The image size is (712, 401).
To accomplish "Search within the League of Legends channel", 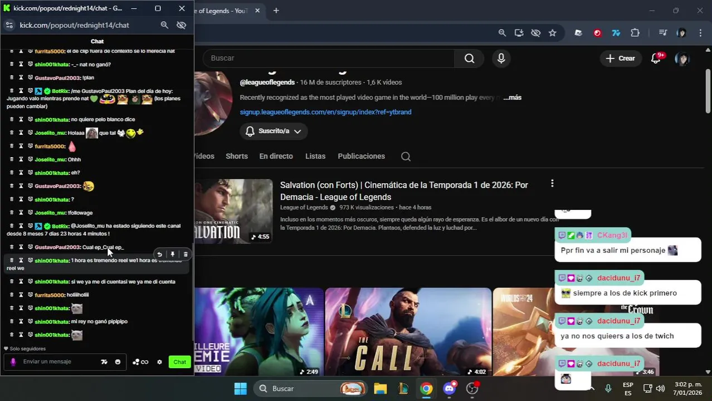I will click(406, 157).
